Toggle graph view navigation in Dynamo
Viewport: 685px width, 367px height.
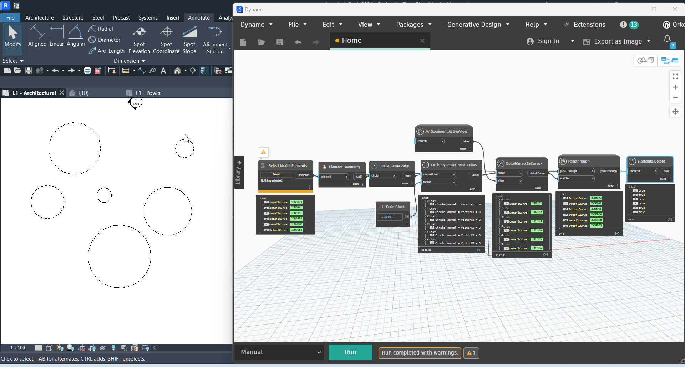[670, 60]
